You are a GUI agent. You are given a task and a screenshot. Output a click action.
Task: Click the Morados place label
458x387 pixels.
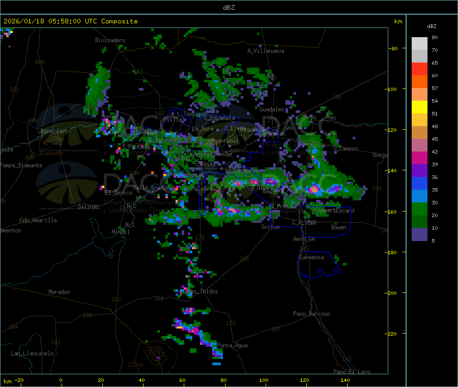59,292
